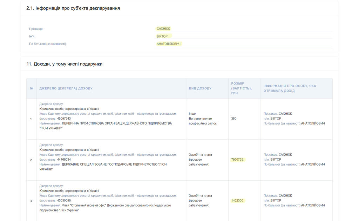Select the first name value ВІКТОР in section 2.1
The width and height of the screenshot is (359, 221).
[x=162, y=36]
